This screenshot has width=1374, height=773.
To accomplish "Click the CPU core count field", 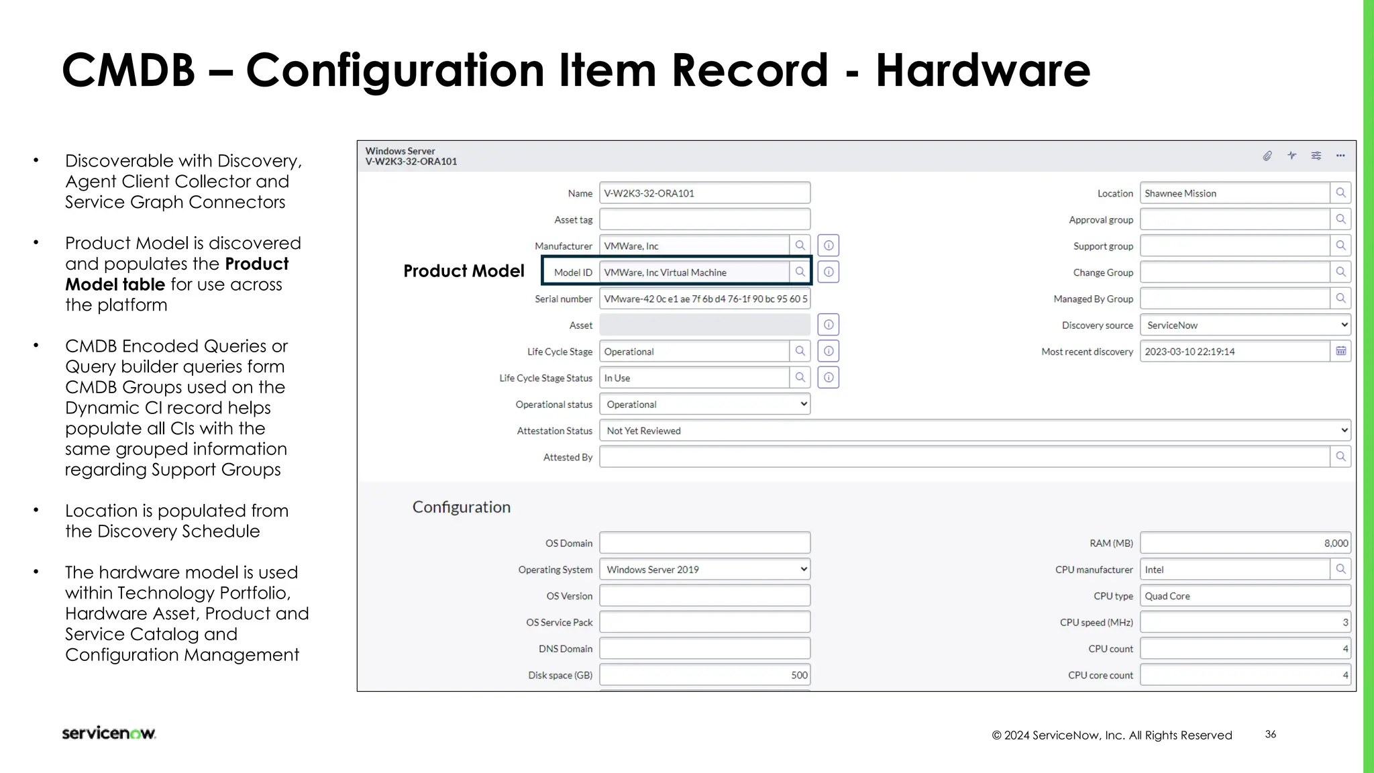I will tap(1245, 674).
